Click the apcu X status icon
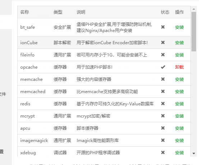Viewport: 199px width, 165px height. (163, 128)
